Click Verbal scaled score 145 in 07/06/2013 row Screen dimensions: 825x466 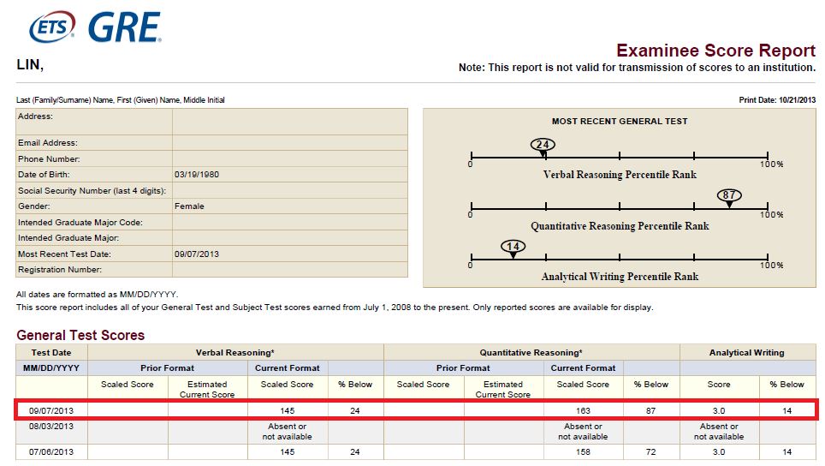click(x=288, y=451)
